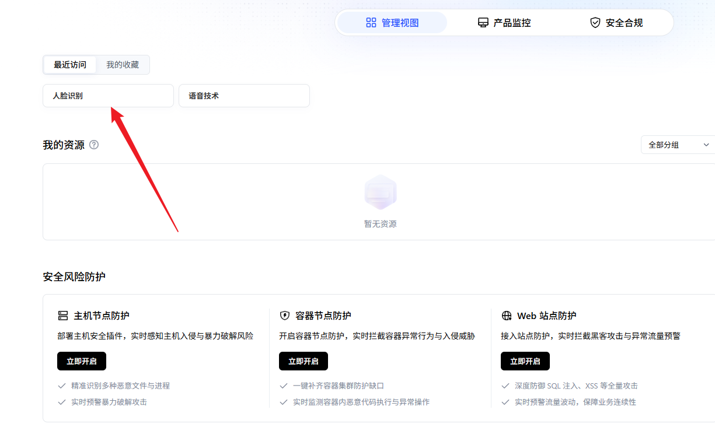The image size is (715, 434).
Task: Click the text 实时监测容器内恶意代码执行与异常操作
Action: coord(361,402)
